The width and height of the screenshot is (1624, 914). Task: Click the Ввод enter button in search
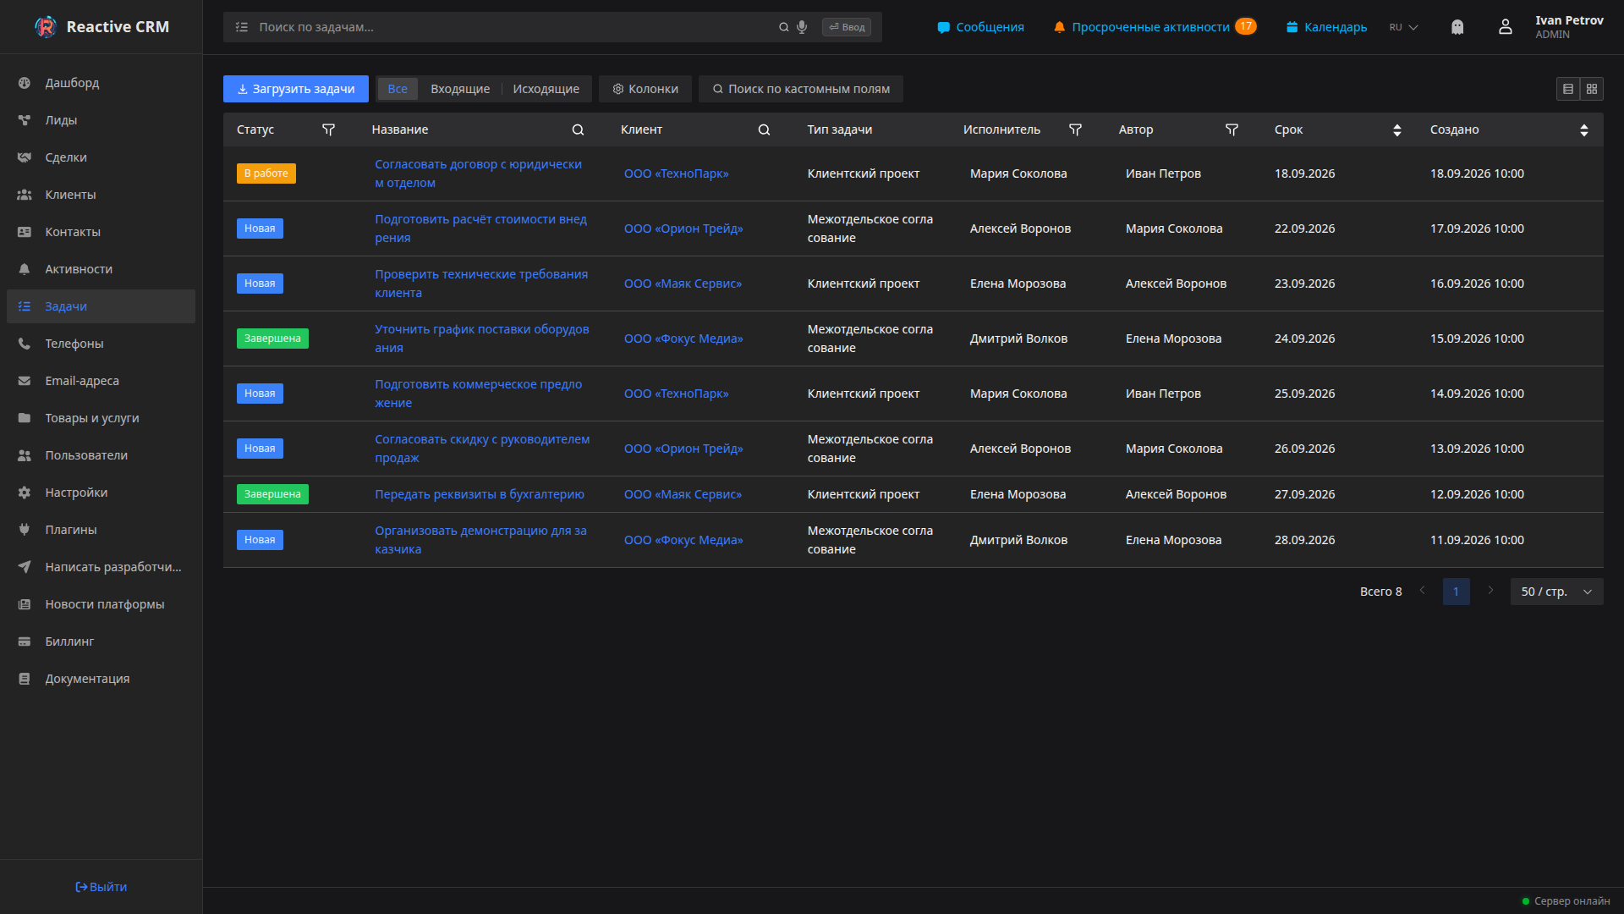click(x=847, y=27)
